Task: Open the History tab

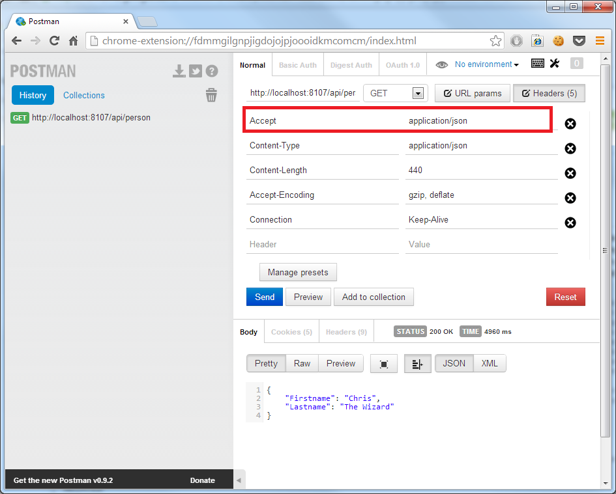Action: 33,95
